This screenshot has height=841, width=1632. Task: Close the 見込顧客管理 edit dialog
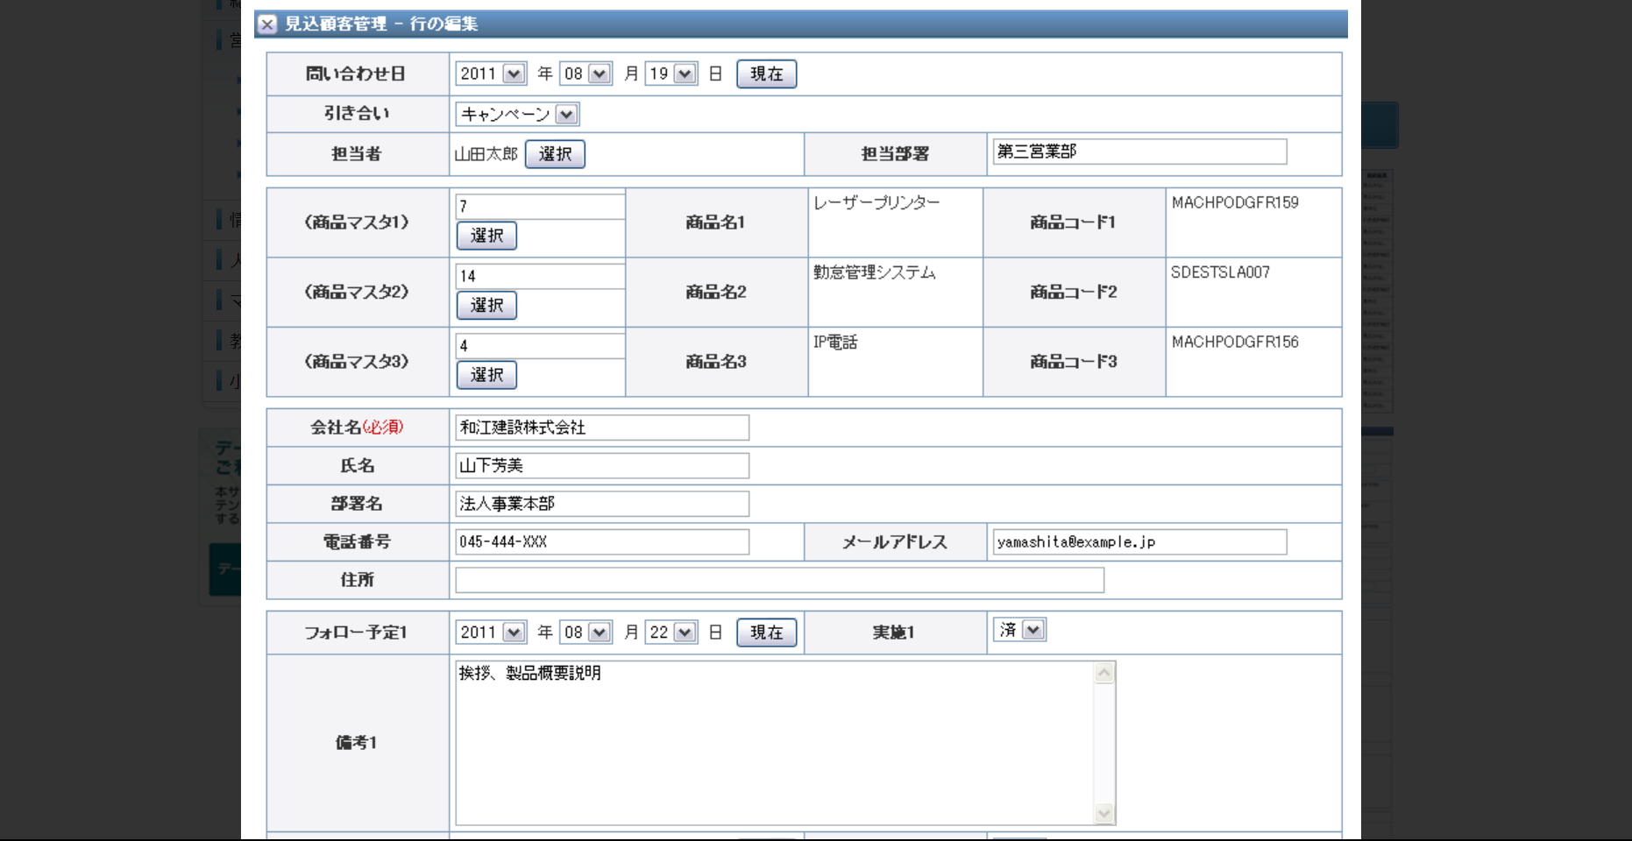266,25
